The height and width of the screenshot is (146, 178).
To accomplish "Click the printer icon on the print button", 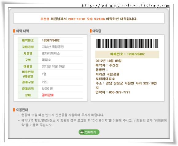I will click(82, 132).
